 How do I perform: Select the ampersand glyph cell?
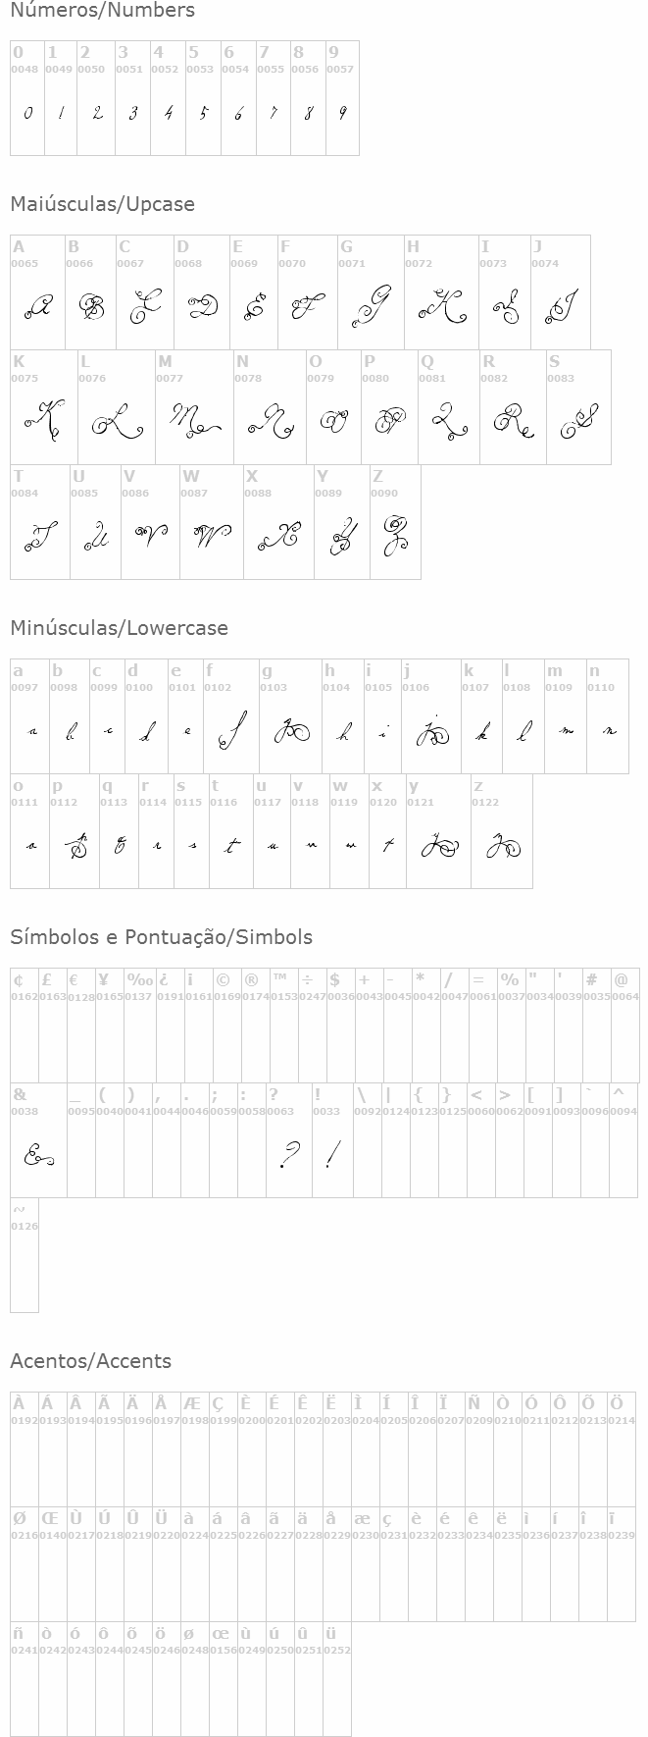click(x=38, y=1139)
